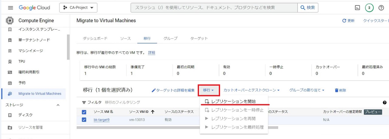The width and height of the screenshot is (389, 139).
Task: Click the Compute Engine chip icon
Action: (10, 21)
